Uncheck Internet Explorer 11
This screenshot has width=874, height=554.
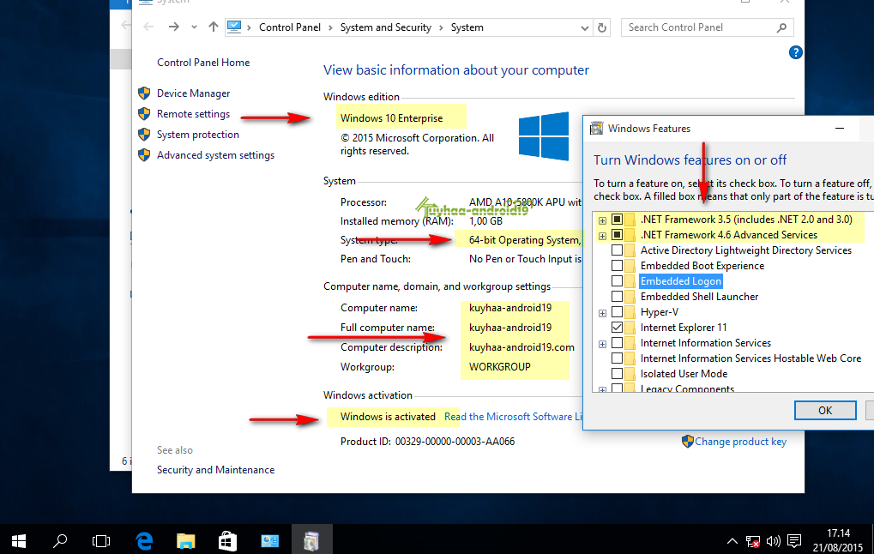(x=617, y=327)
